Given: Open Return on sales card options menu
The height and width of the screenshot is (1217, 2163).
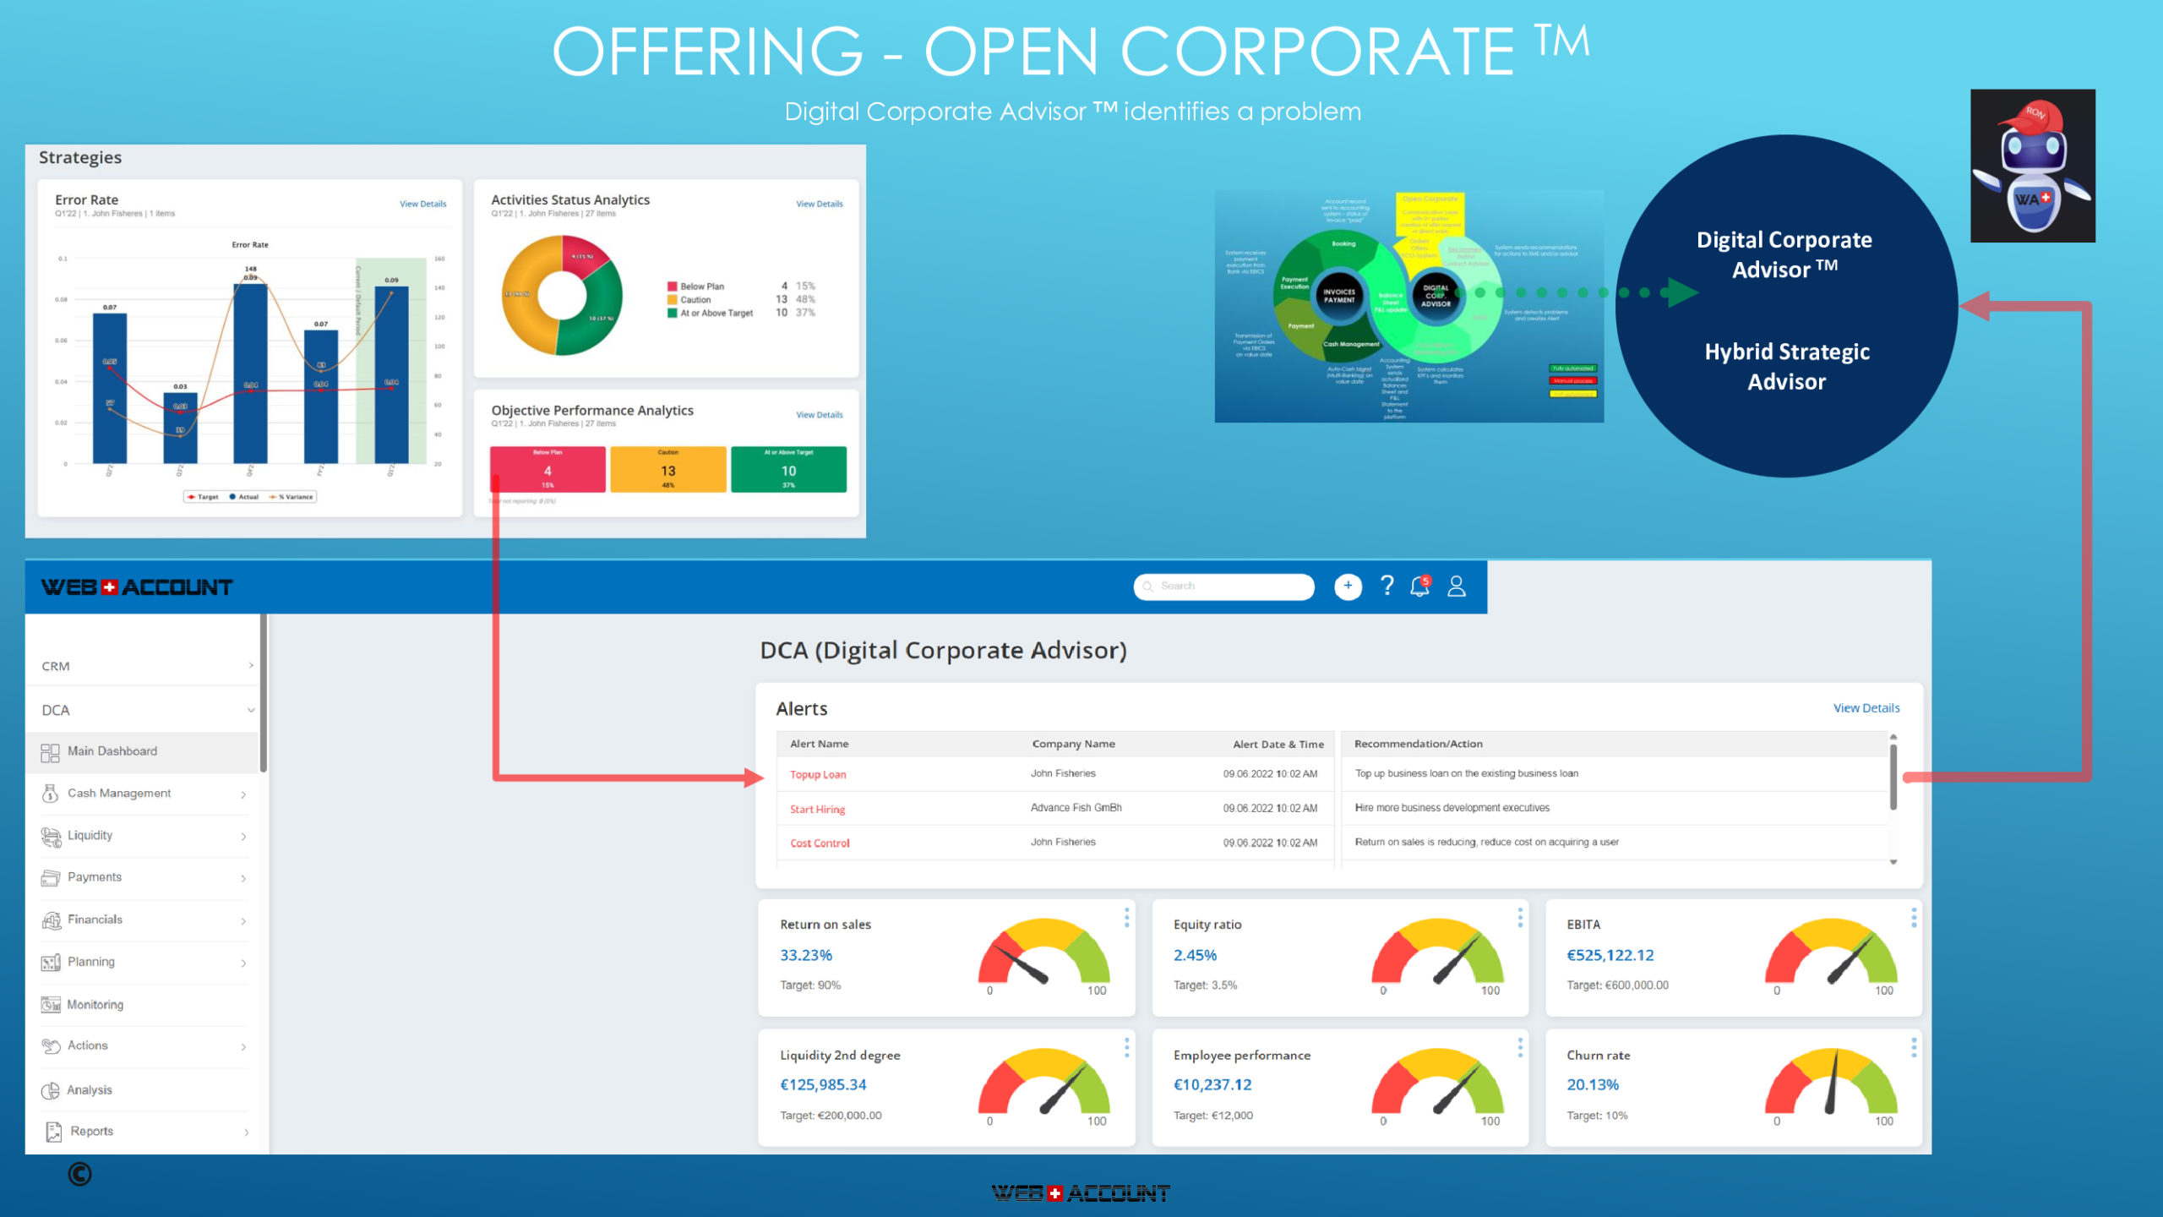Looking at the screenshot, I should click(1126, 918).
